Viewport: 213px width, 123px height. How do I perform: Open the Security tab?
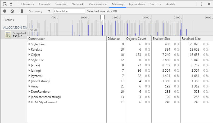pos(155,4)
